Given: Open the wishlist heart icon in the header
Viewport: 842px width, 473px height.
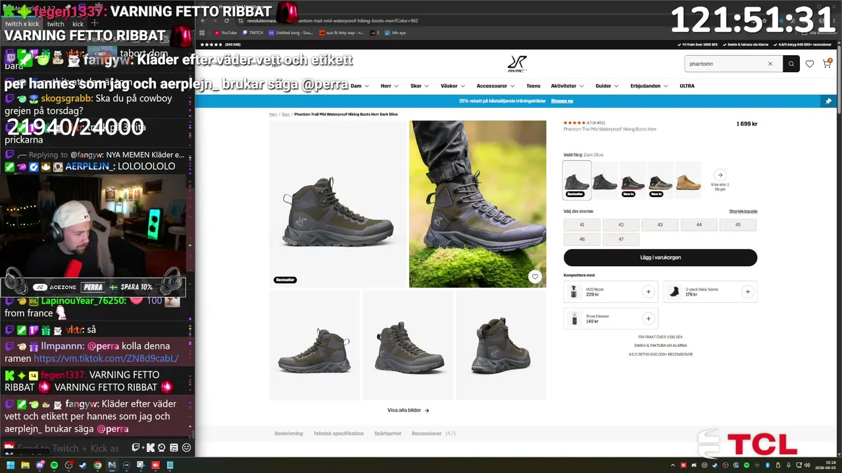Looking at the screenshot, I should (810, 64).
